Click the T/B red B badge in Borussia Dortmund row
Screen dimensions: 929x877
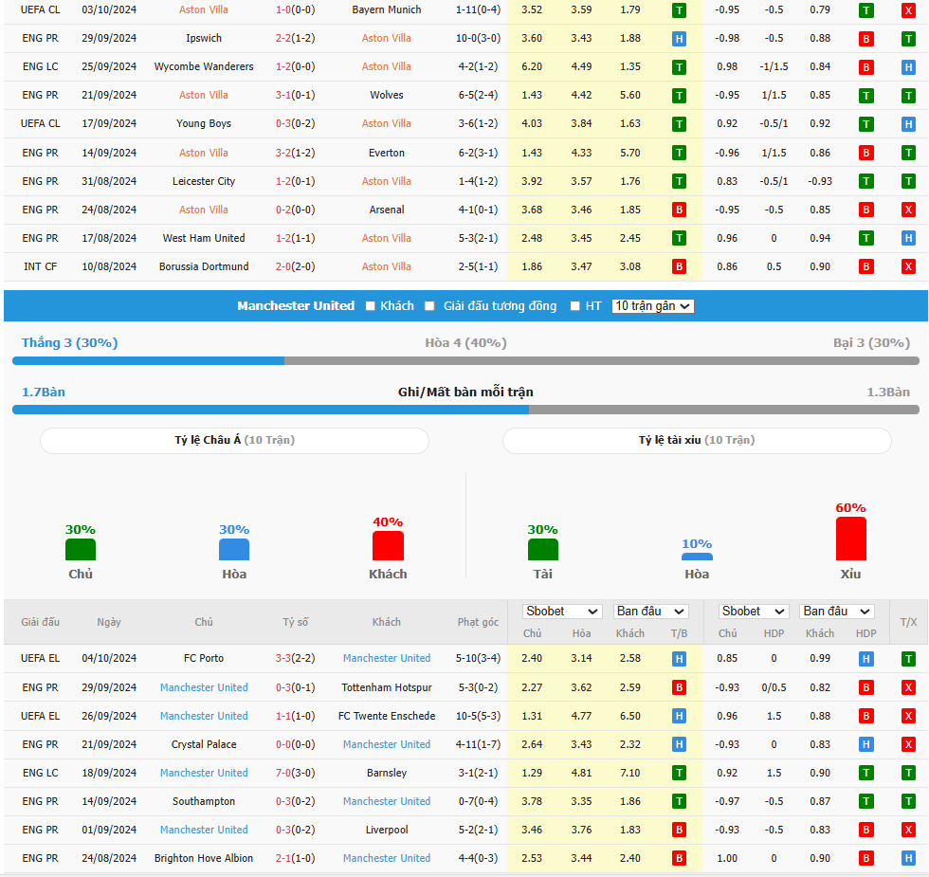[679, 266]
